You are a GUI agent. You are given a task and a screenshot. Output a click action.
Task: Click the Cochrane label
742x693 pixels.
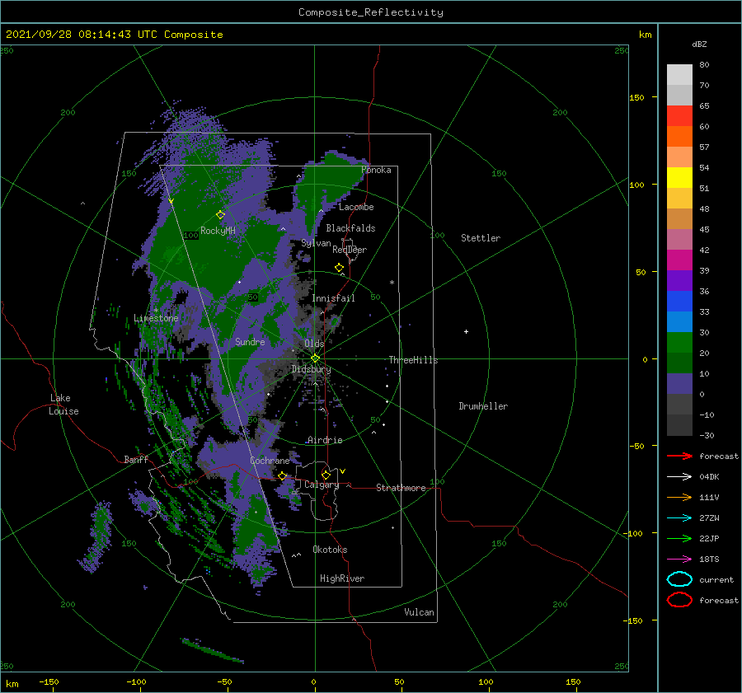(270, 461)
